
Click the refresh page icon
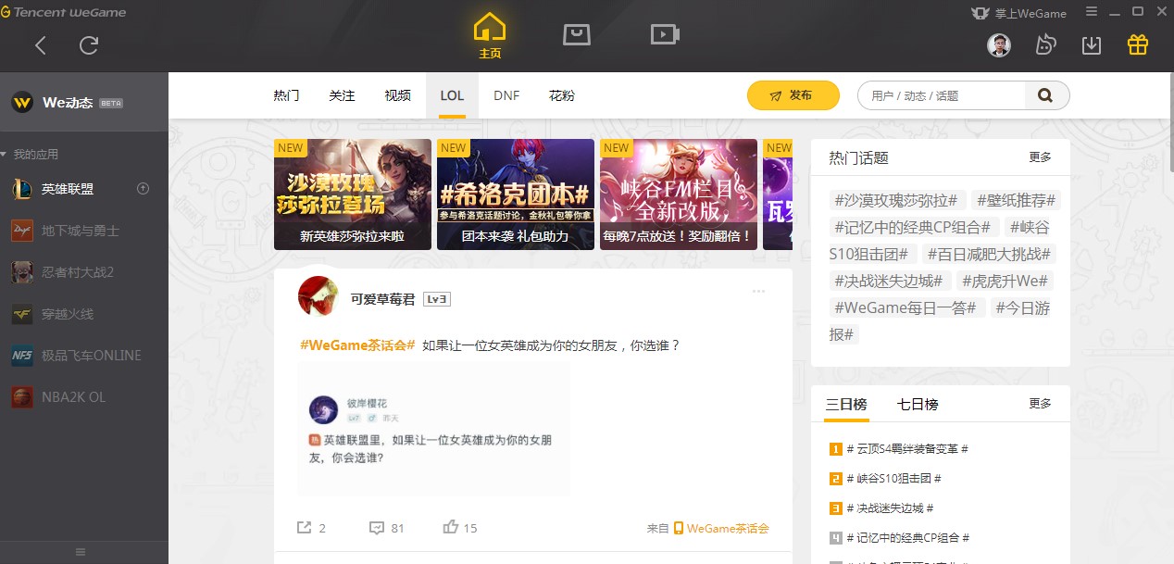(89, 45)
